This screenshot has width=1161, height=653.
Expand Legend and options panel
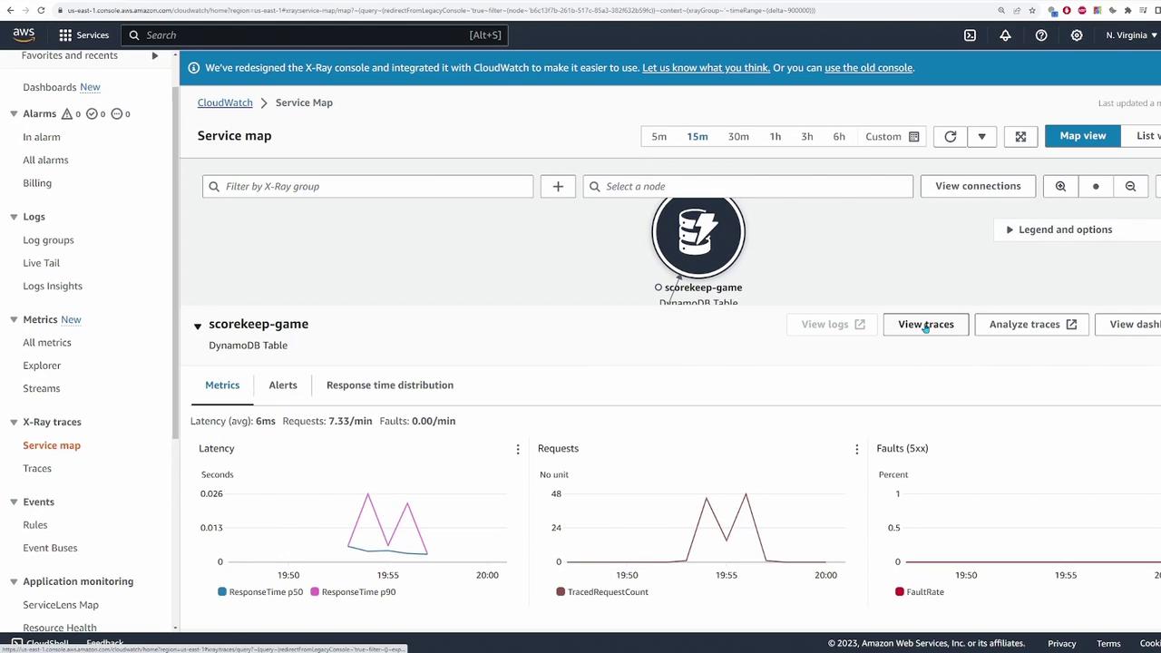1057,229
